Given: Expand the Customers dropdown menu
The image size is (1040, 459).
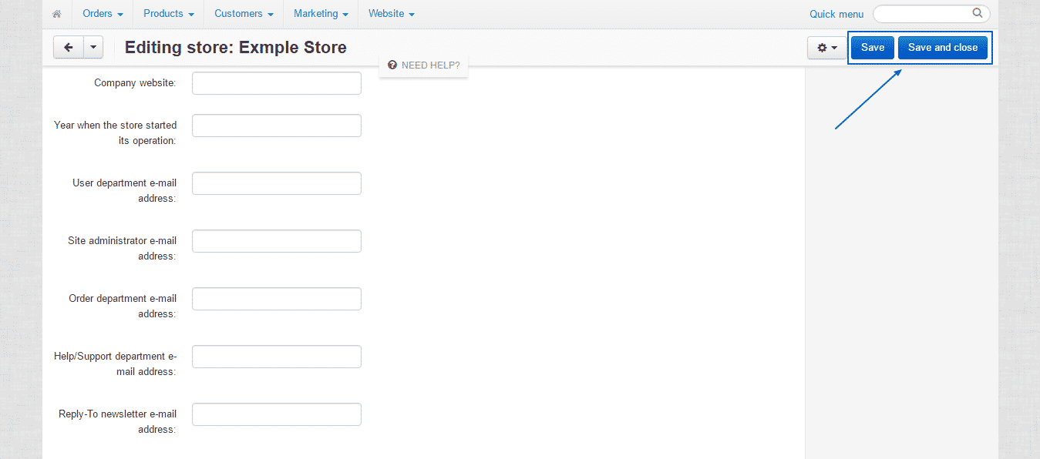Looking at the screenshot, I should coord(244,14).
